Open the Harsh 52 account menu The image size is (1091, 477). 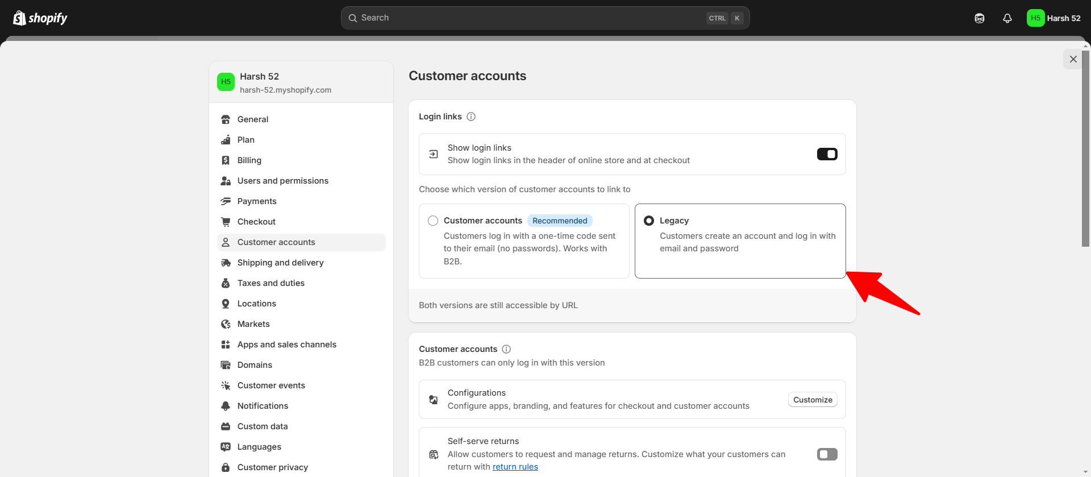(1053, 18)
